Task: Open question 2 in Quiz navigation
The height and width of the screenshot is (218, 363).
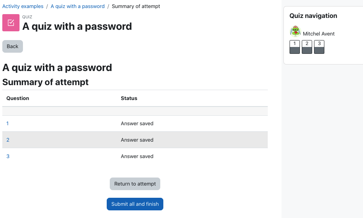Action: tap(307, 47)
